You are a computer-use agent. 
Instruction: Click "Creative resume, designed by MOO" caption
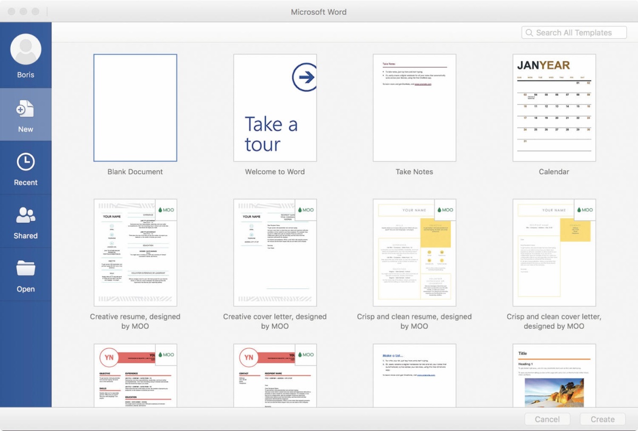tap(135, 321)
